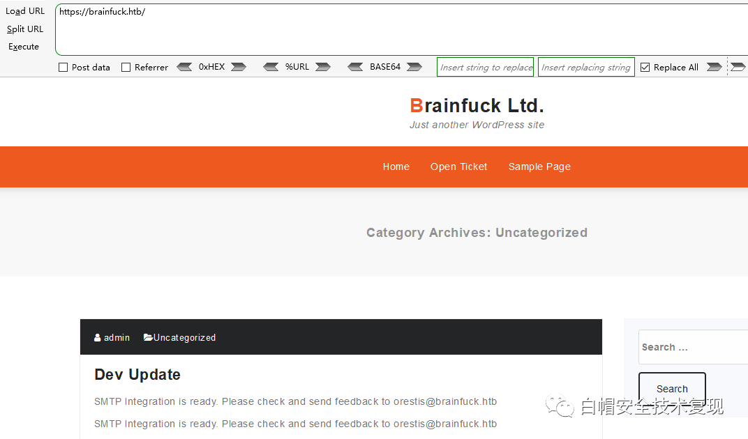The width and height of the screenshot is (748, 439).
Task: Click Execute in the HackBar
Action: pyautogui.click(x=24, y=47)
